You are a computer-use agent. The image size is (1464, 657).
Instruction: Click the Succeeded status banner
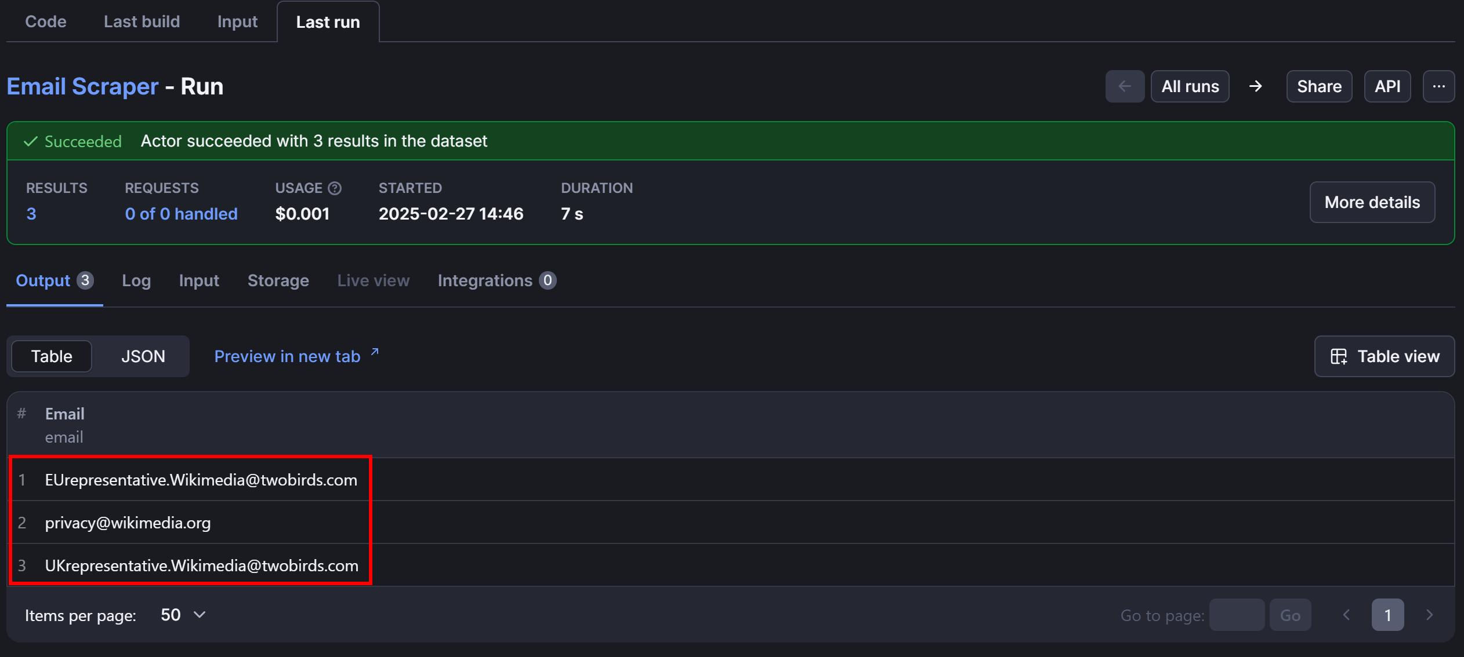tap(83, 141)
